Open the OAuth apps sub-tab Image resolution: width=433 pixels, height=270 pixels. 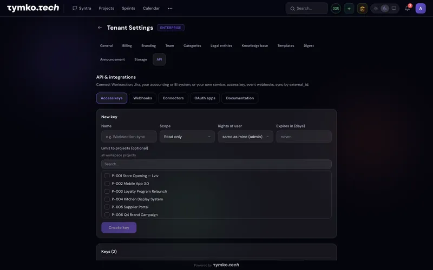click(x=205, y=98)
